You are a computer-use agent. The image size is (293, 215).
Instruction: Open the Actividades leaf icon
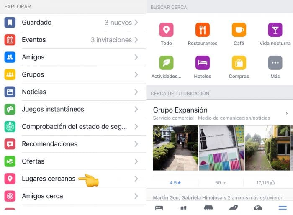point(166,63)
